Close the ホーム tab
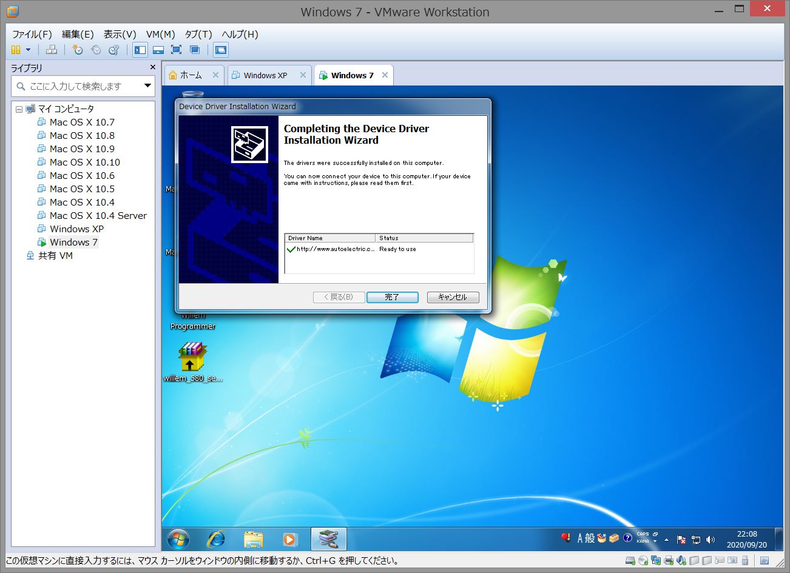 point(215,75)
